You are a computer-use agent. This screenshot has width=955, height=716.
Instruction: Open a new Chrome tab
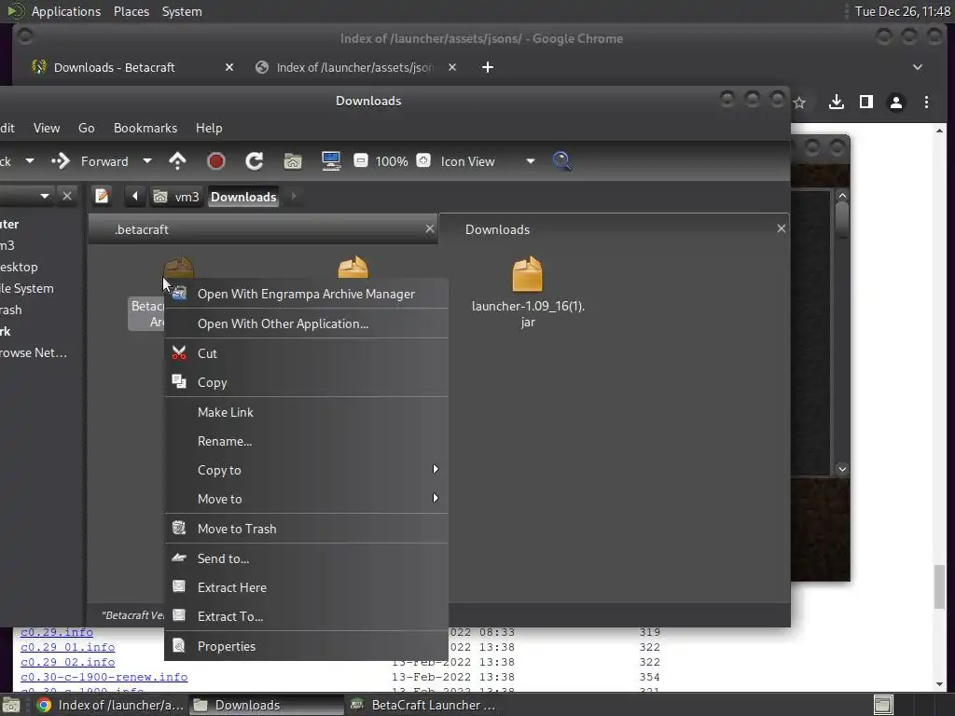pyautogui.click(x=487, y=67)
